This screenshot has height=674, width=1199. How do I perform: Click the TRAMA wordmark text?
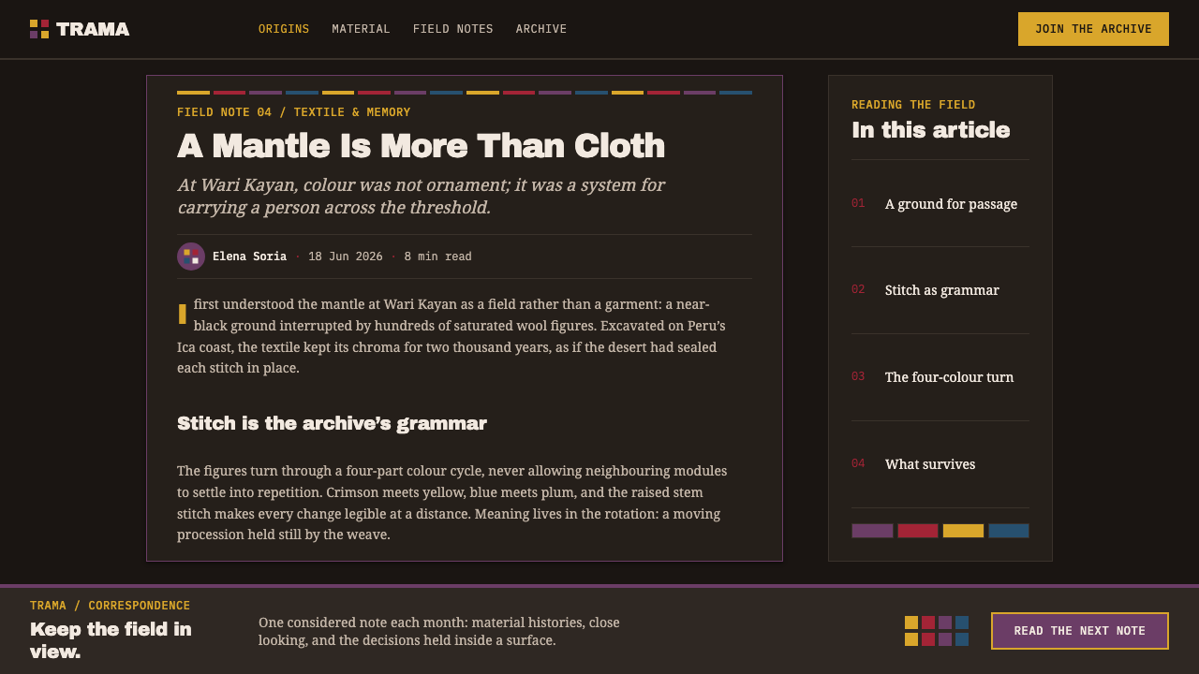(x=93, y=29)
